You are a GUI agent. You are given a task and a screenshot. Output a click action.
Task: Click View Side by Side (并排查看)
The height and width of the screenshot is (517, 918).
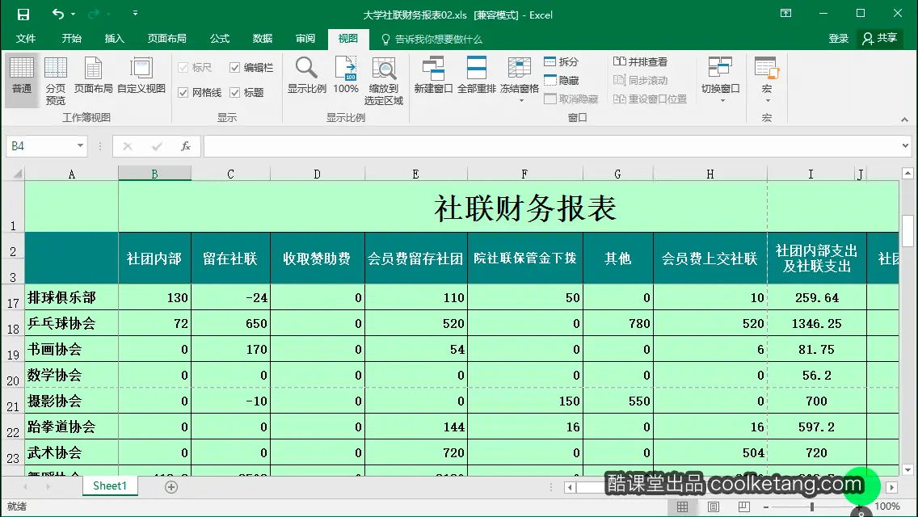pos(641,61)
